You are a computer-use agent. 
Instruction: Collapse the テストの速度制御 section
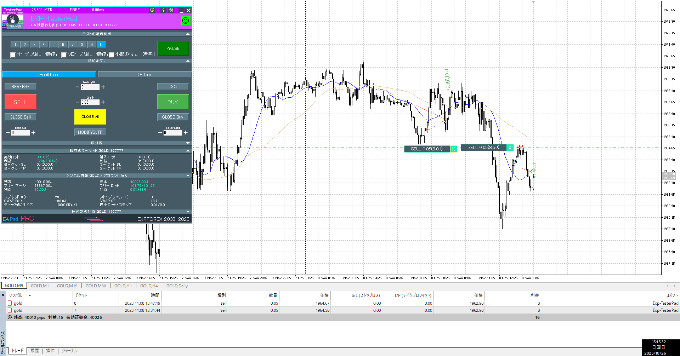click(188, 34)
